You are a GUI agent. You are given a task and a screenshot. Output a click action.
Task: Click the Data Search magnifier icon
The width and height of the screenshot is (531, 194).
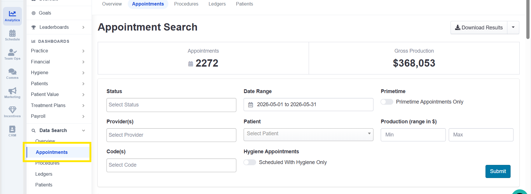point(34,131)
